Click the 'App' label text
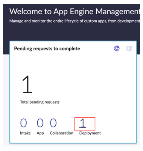Screen dimensions: 143x151 tap(40, 133)
